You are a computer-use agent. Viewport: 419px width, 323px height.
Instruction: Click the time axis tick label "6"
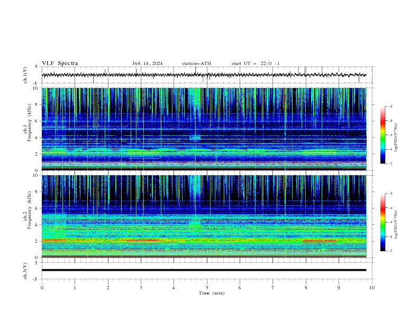click(x=240, y=288)
